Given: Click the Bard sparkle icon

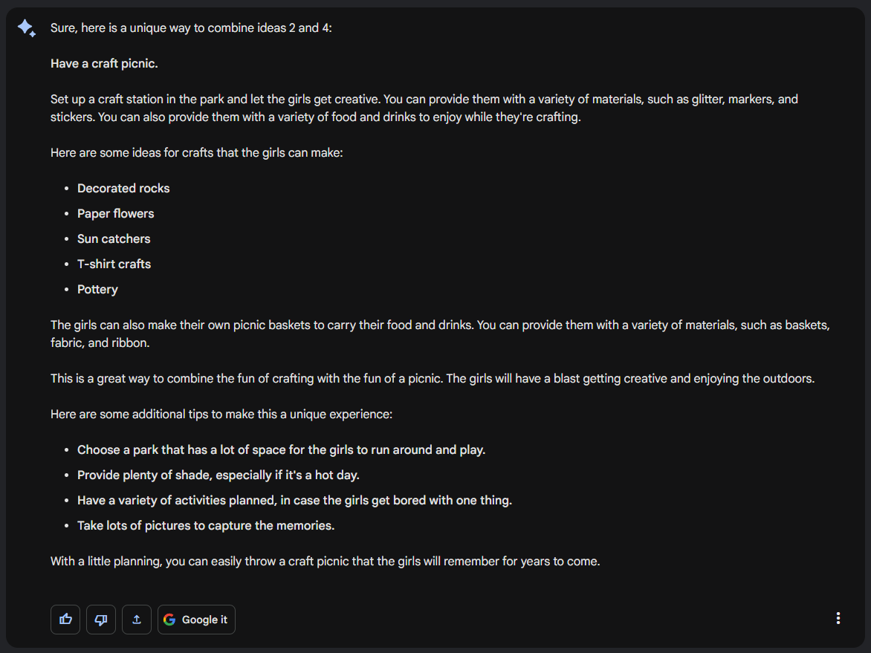Looking at the screenshot, I should click(27, 28).
